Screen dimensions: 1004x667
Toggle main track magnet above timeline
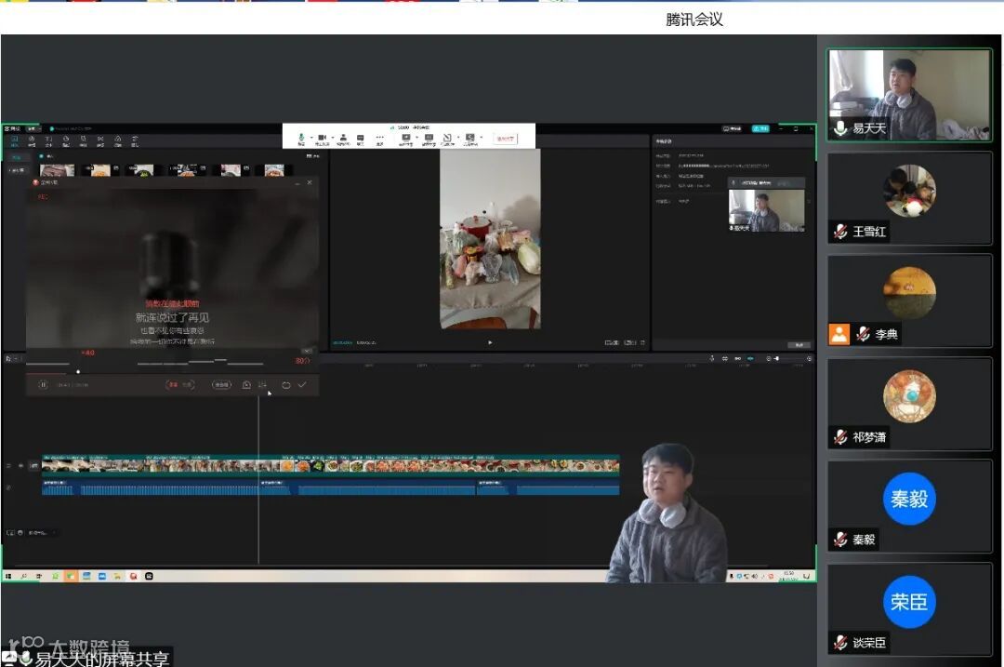(x=725, y=359)
